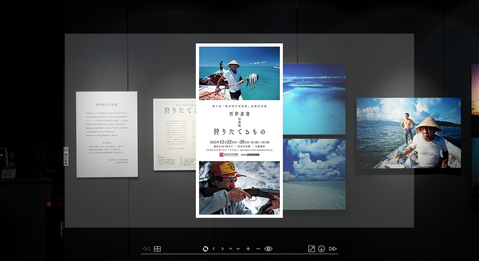Select the aerial turquoise reef photo
This screenshot has height=261, width=479.
[x=314, y=99]
